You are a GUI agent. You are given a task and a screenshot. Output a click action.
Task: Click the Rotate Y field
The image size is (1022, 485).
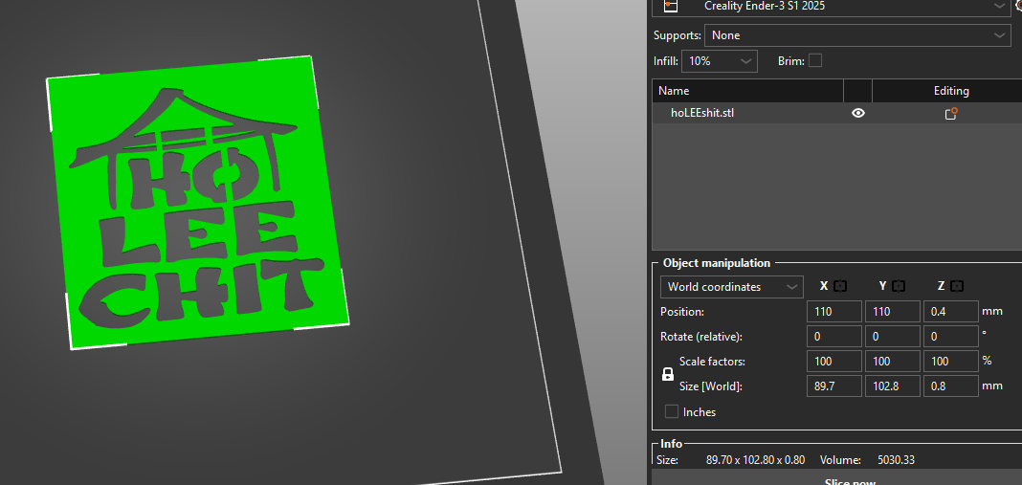[892, 337]
